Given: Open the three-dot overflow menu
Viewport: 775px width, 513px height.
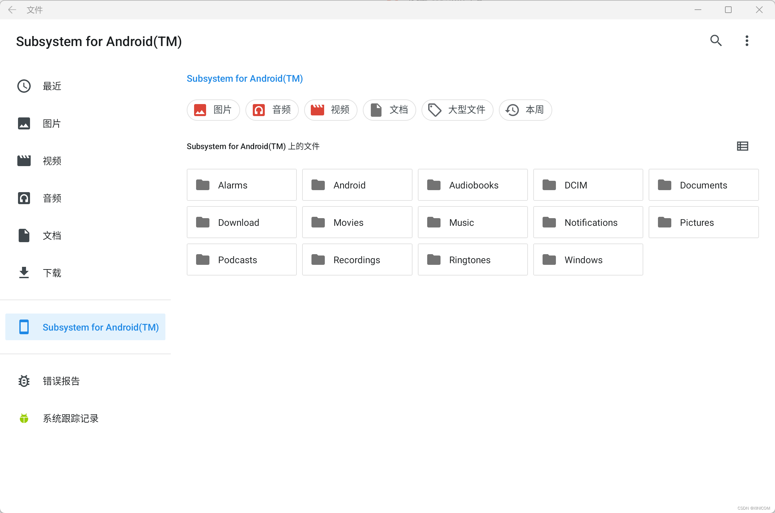Looking at the screenshot, I should coord(747,41).
